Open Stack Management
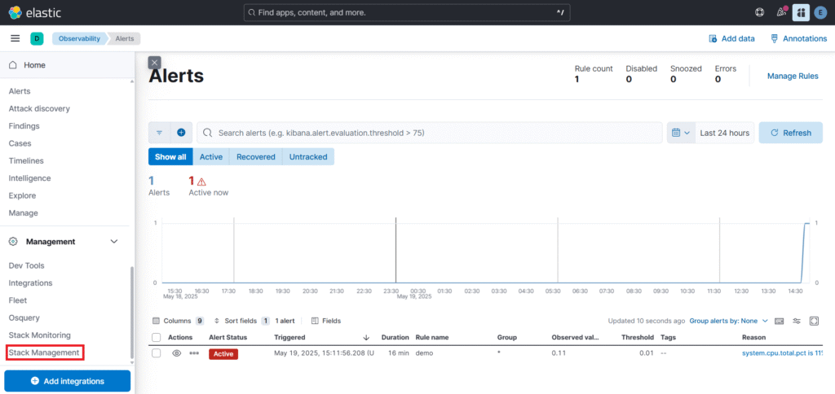The width and height of the screenshot is (835, 394). coord(44,352)
